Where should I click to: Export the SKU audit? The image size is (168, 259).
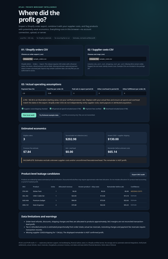coord(138,175)
